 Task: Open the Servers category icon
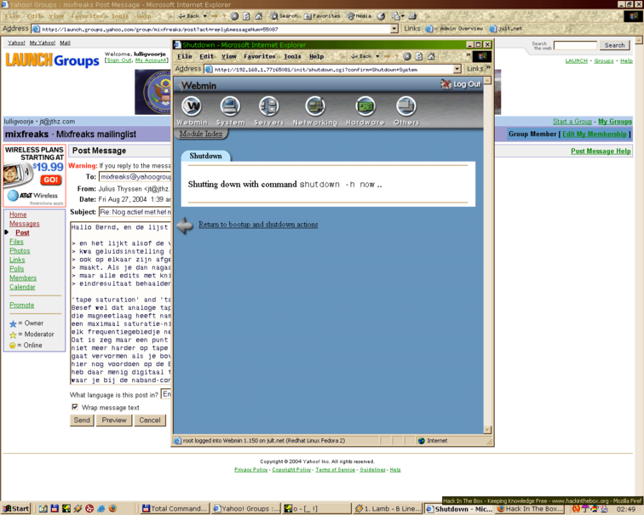[268, 106]
